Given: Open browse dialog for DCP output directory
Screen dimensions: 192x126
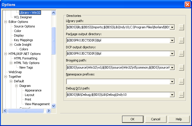Looking at the screenshot, I should (x=181, y=54).
